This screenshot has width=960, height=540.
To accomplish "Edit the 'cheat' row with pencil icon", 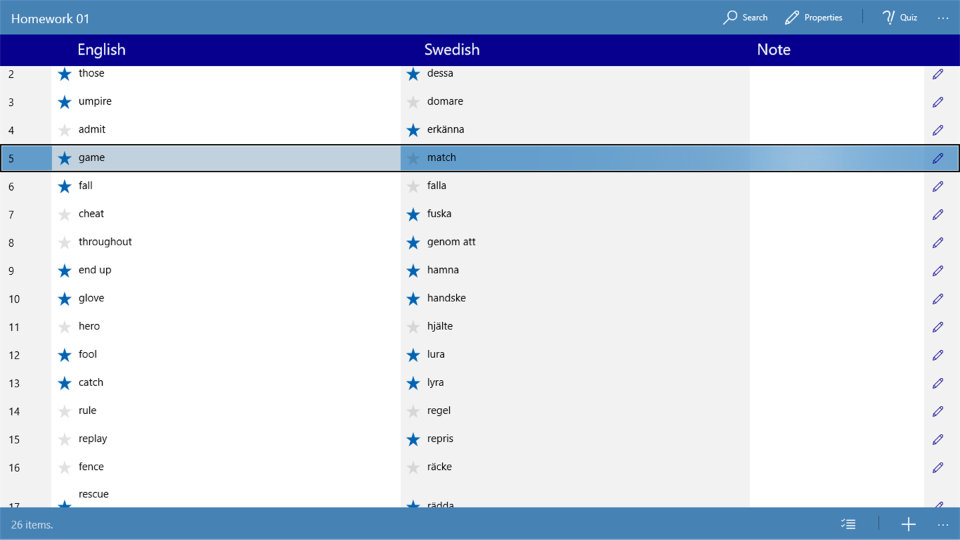I will [938, 214].
